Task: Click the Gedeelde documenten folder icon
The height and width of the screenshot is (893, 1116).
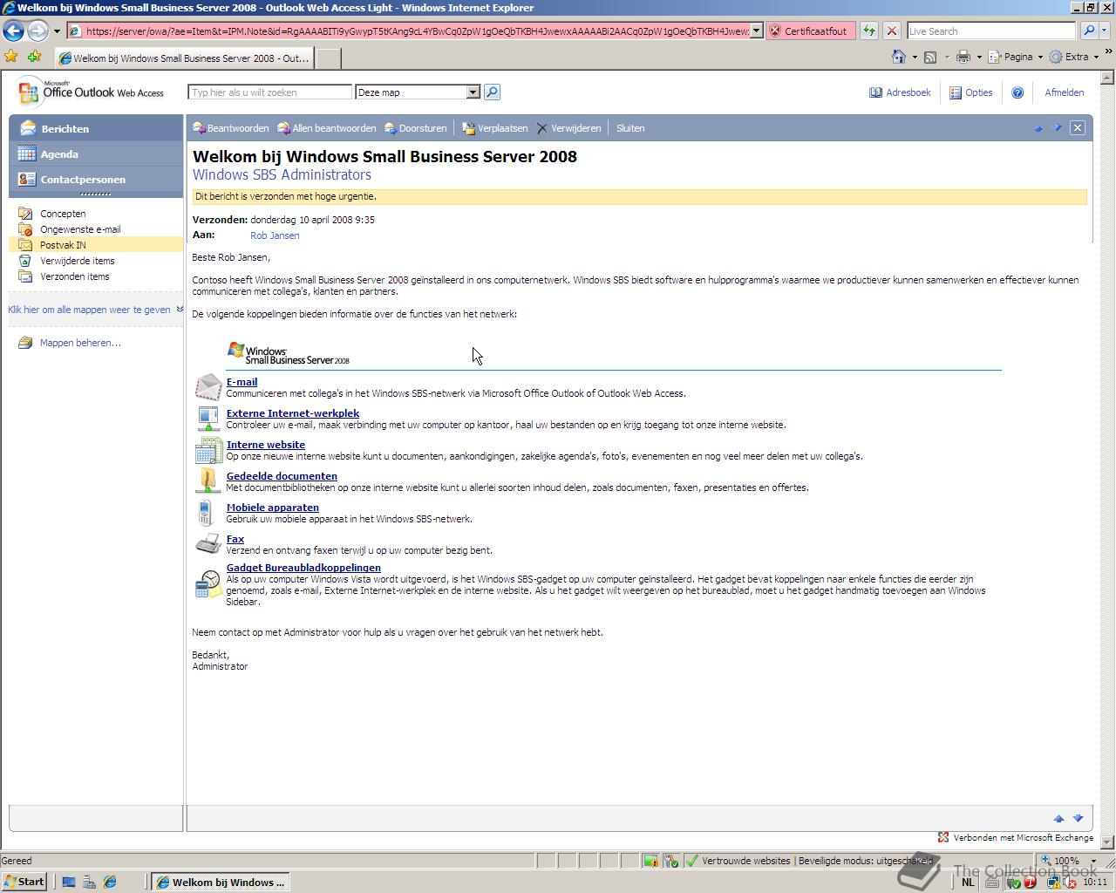Action: (208, 481)
